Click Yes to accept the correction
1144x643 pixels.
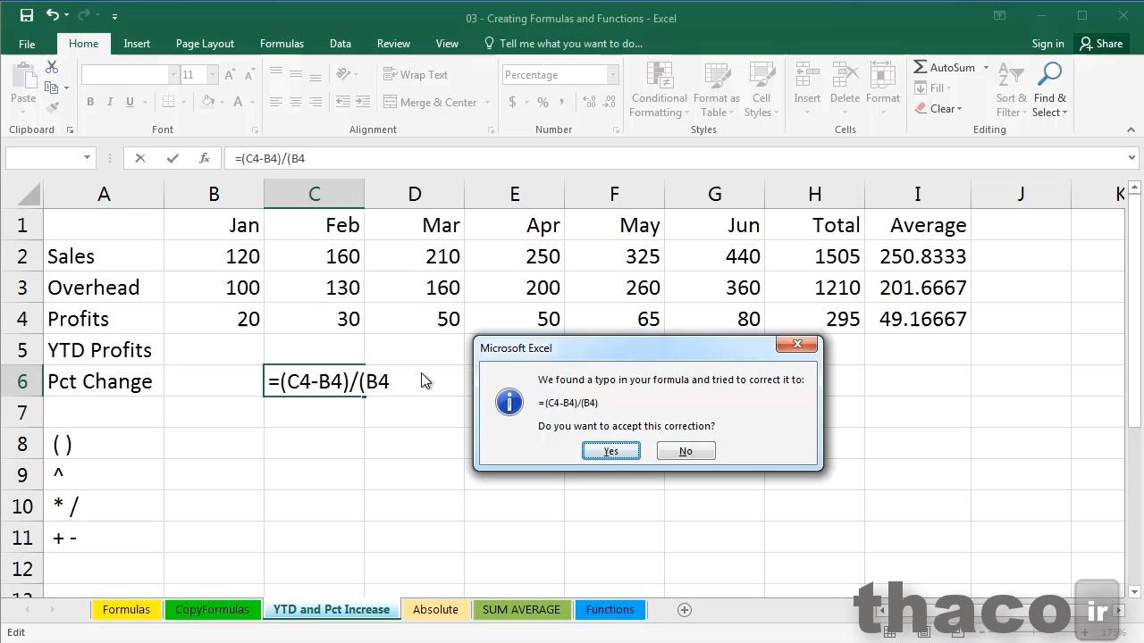pos(611,451)
